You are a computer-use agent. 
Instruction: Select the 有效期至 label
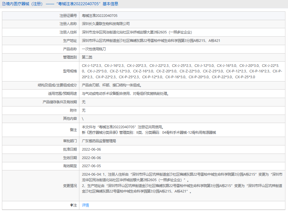click(70, 166)
